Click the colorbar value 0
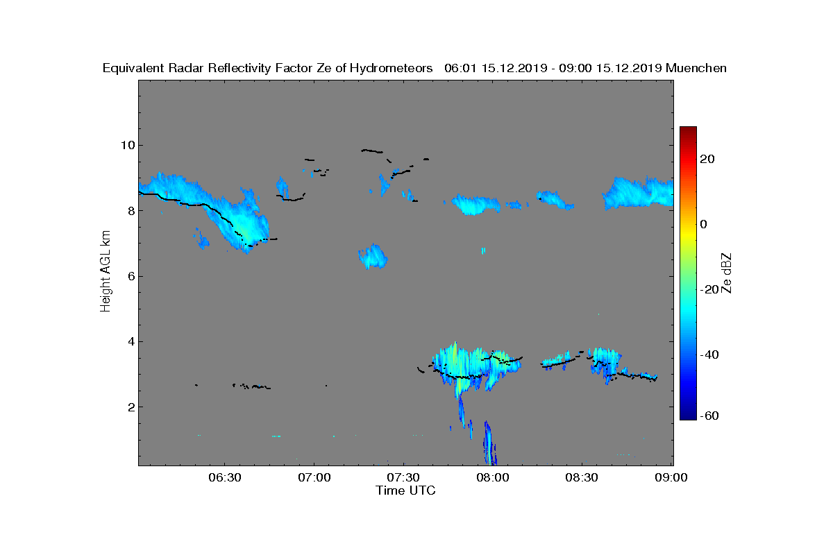 (703, 224)
